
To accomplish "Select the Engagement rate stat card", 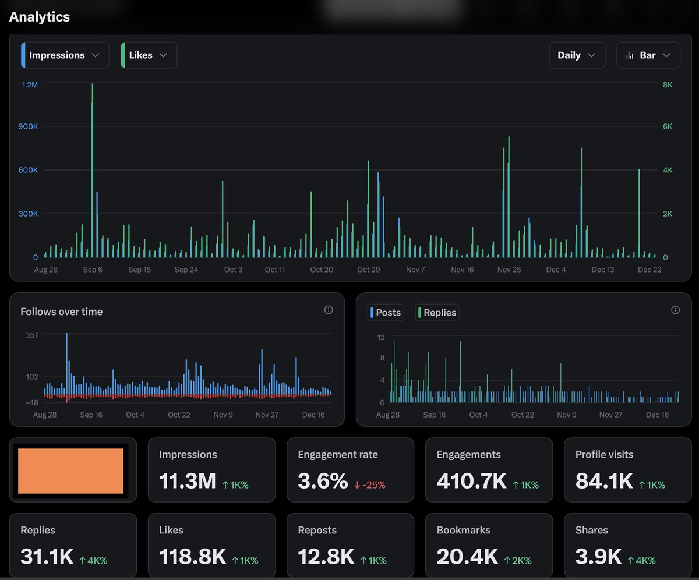I will coord(350,470).
